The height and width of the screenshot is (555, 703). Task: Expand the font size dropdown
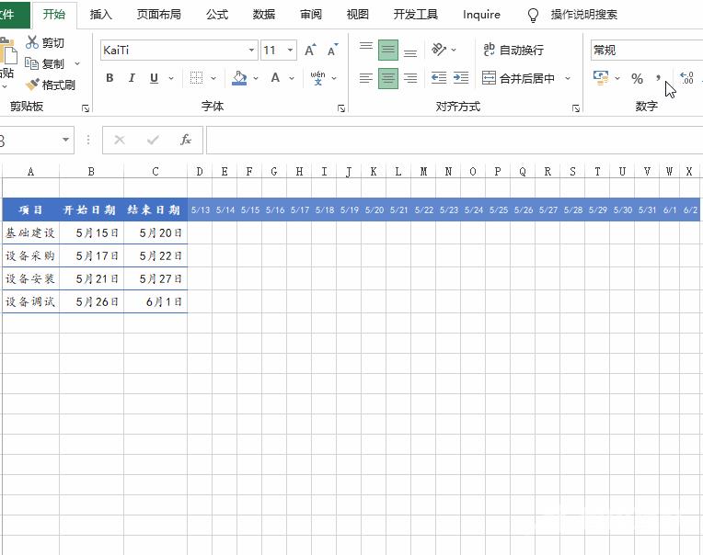coord(291,51)
